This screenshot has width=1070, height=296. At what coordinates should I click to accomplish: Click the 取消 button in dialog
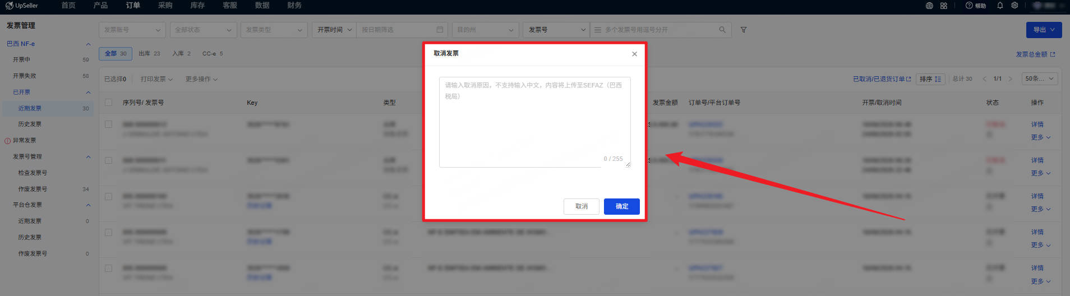click(x=582, y=206)
